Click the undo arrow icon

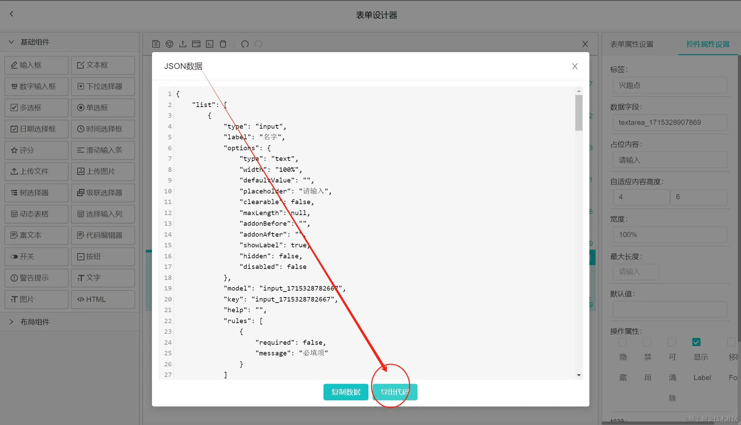click(245, 44)
